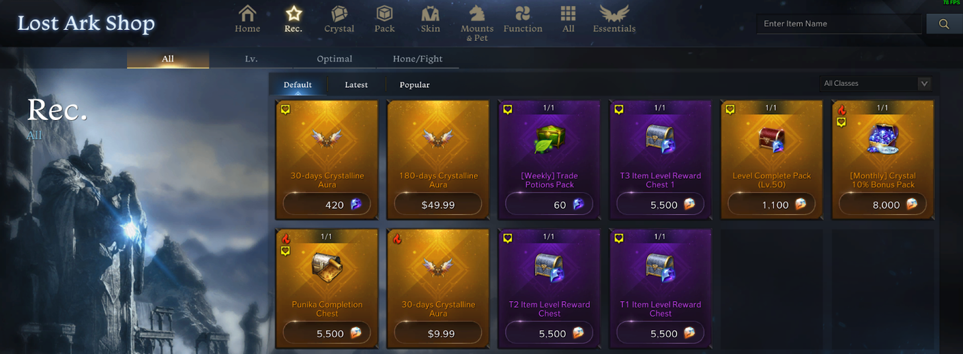963x354 pixels.
Task: Sort items by Latest
Action: [x=356, y=85]
